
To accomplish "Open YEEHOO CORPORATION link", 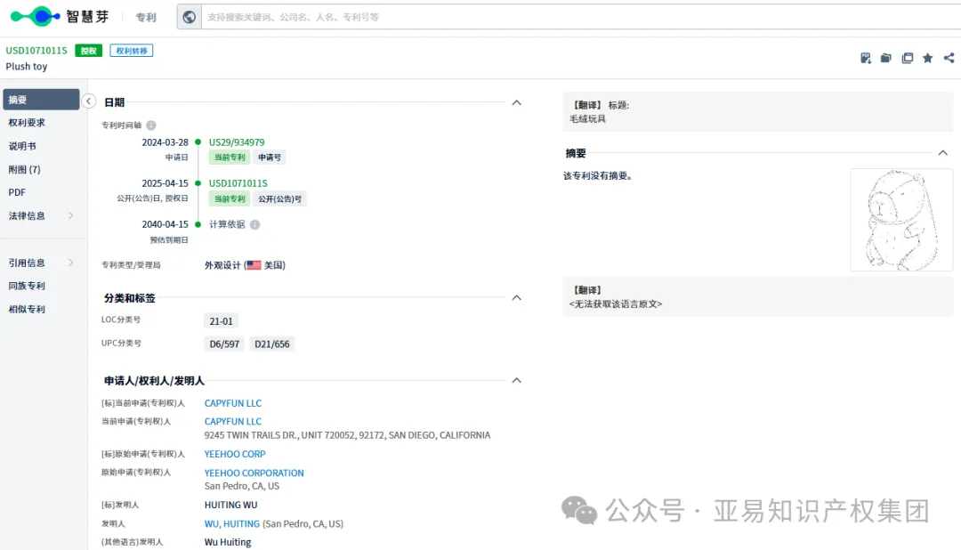I will pos(254,473).
